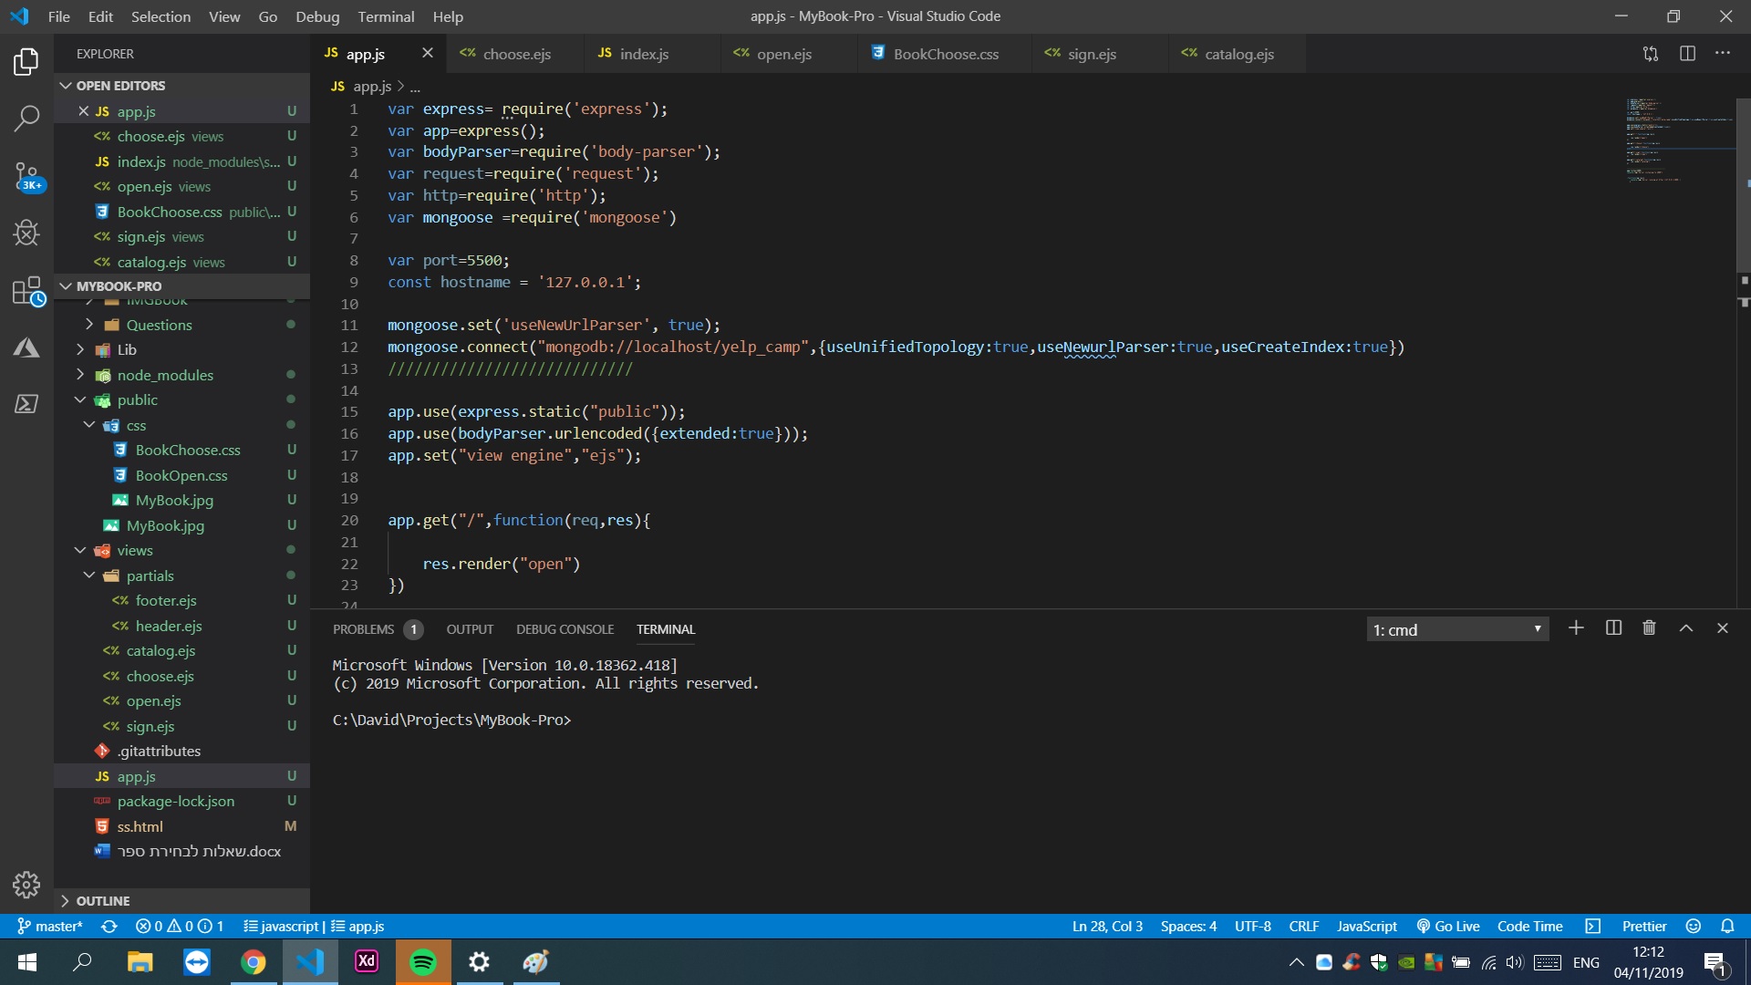Kill terminal with the trash icon
This screenshot has width=1751, height=985.
point(1649,628)
